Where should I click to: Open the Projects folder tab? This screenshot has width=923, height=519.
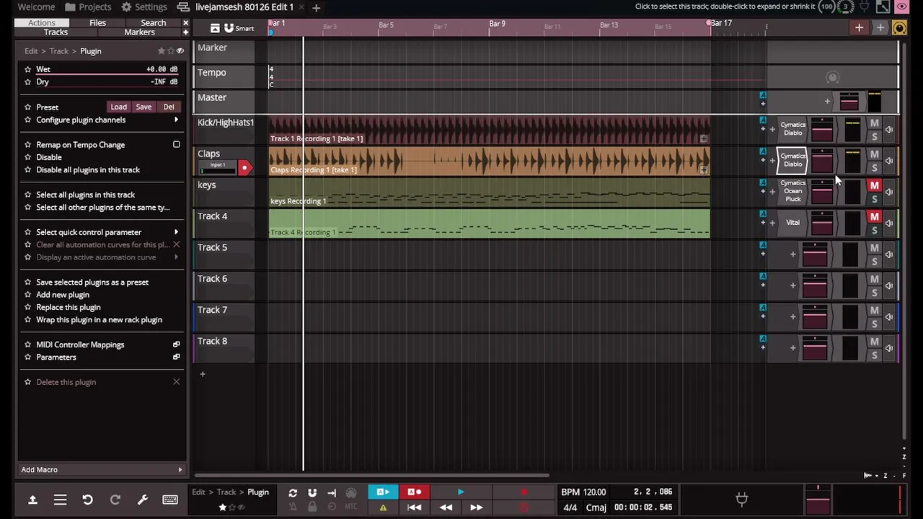87,7
